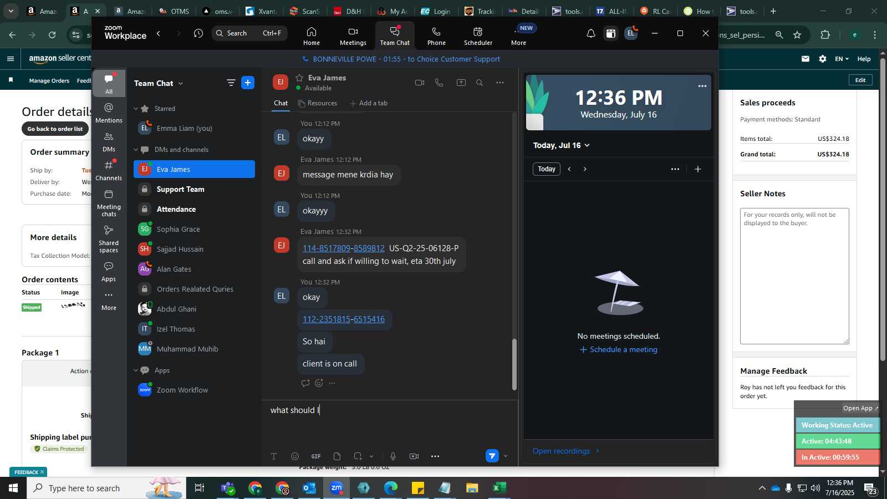This screenshot has height=499, width=887.
Task: Open the Zoom Scheduler tab
Action: point(478,36)
